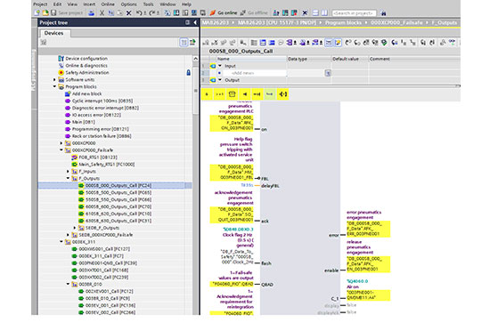Open Safety Administration in project tree
The height and width of the screenshot is (323, 490).
[87, 72]
